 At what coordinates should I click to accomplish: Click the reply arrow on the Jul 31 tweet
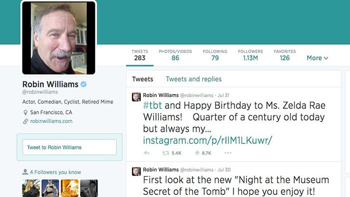click(146, 153)
